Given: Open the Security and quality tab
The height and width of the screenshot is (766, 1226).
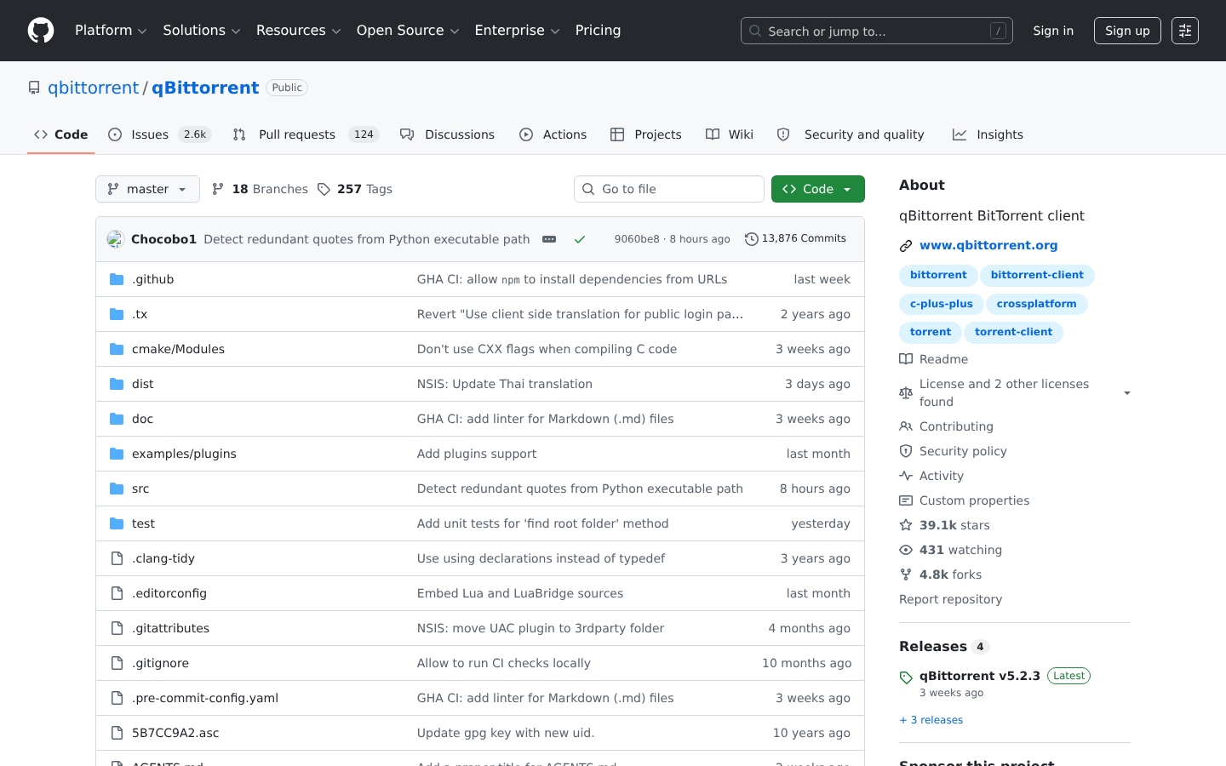Looking at the screenshot, I should coord(851,134).
